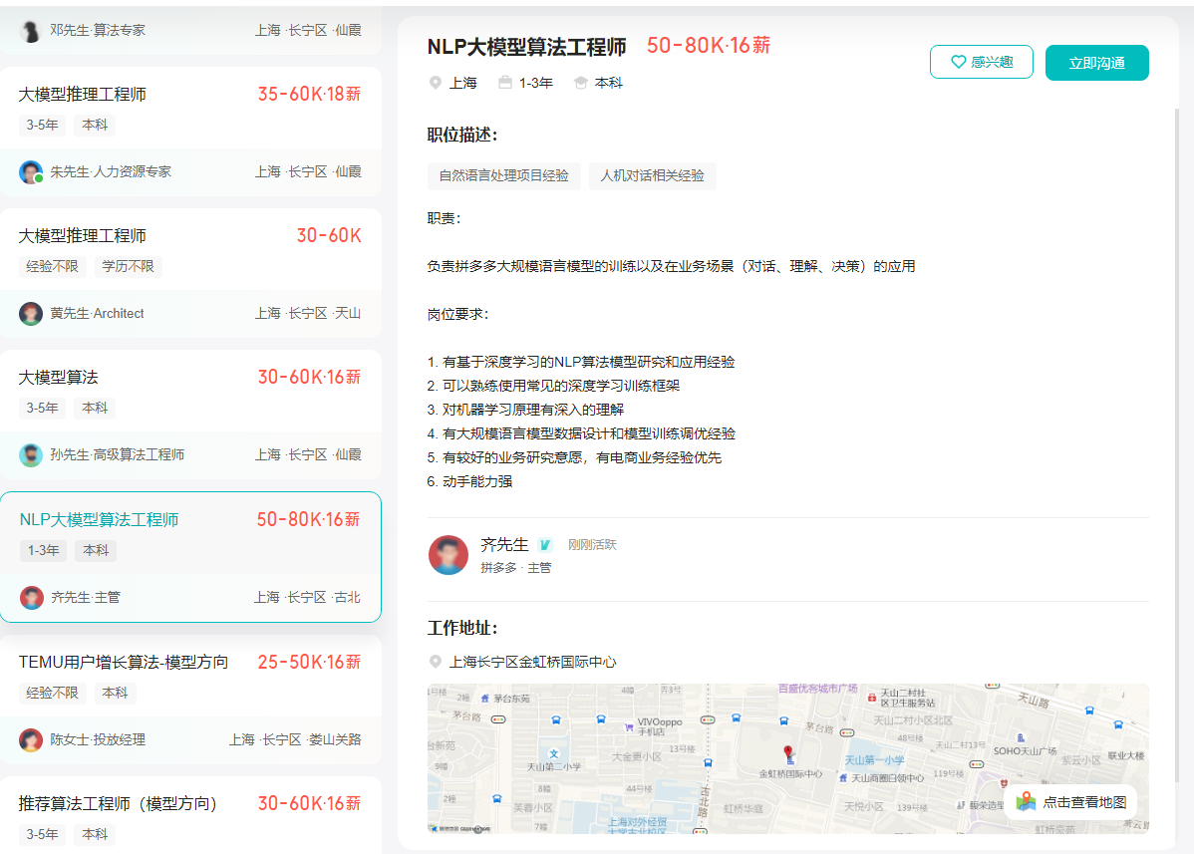The height and width of the screenshot is (854, 1194).
Task: Click the map icon beside 点击查看地图
Action: coord(1026,802)
